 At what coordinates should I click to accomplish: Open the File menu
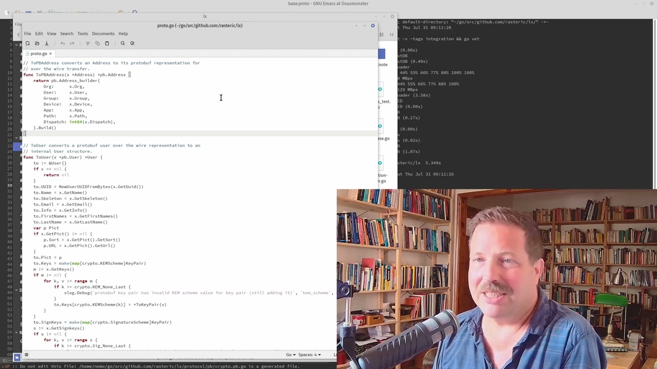(27, 34)
